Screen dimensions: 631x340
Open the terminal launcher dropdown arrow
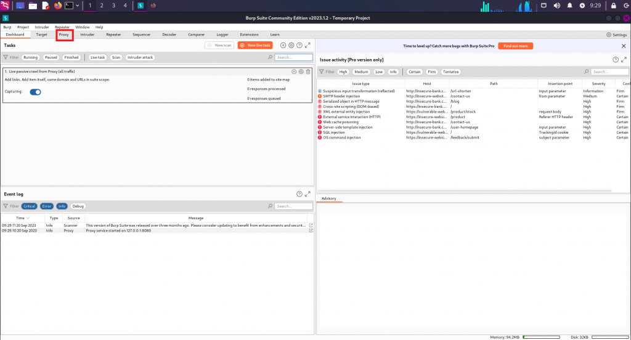click(x=77, y=6)
